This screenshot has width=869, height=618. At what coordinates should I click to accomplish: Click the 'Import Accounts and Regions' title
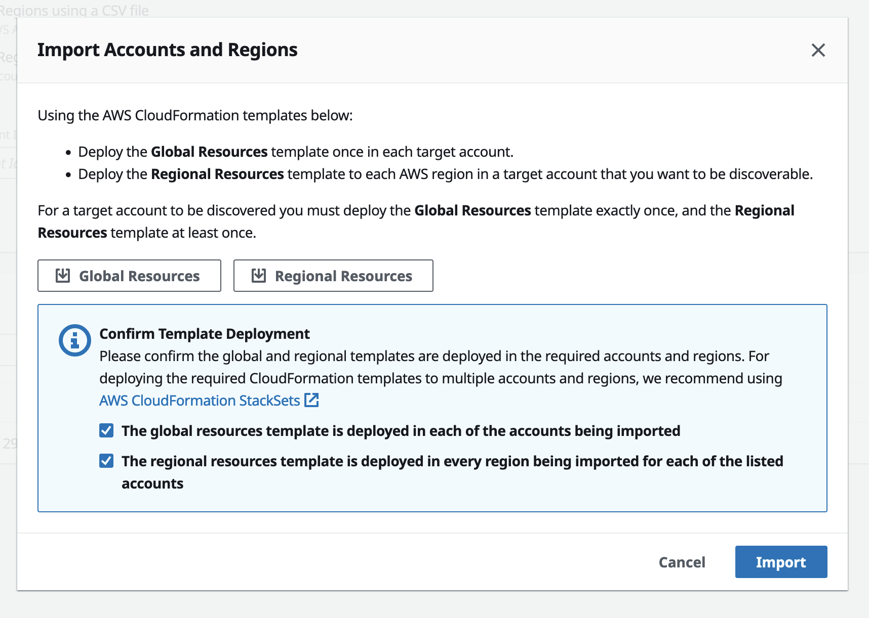point(168,50)
